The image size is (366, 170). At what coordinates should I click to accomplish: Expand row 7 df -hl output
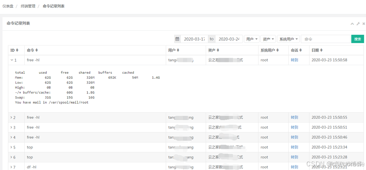pos(11,167)
